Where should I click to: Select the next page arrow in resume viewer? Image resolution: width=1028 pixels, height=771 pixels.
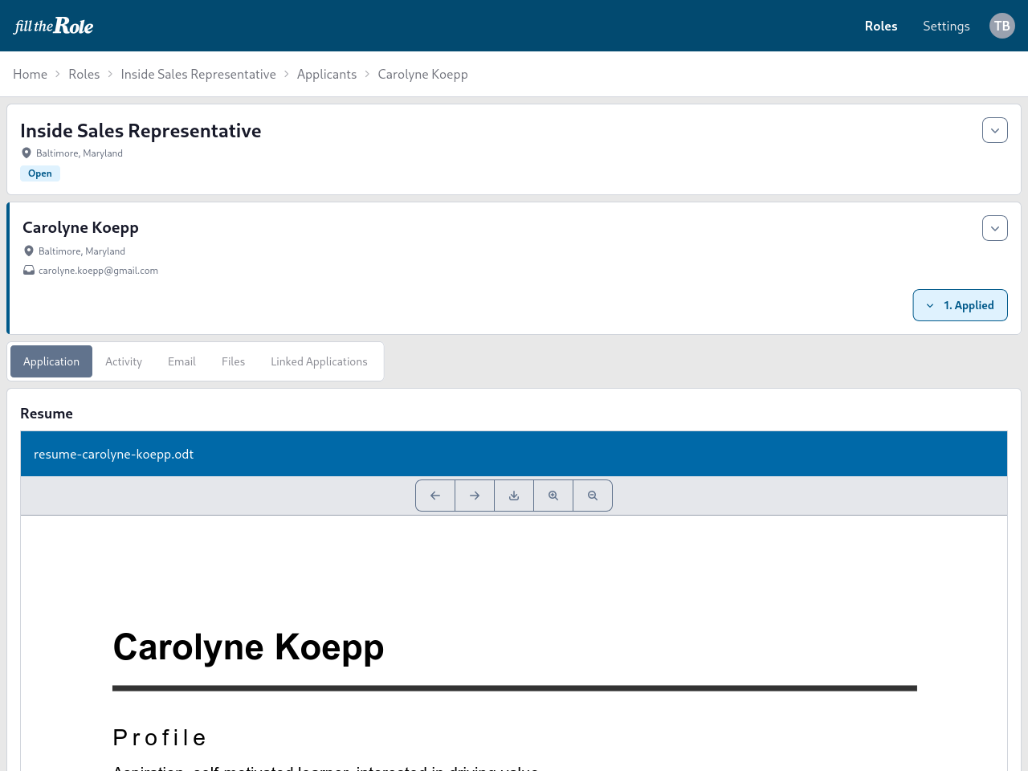474,496
